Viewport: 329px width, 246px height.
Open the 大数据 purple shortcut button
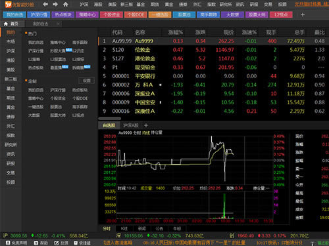(232, 14)
